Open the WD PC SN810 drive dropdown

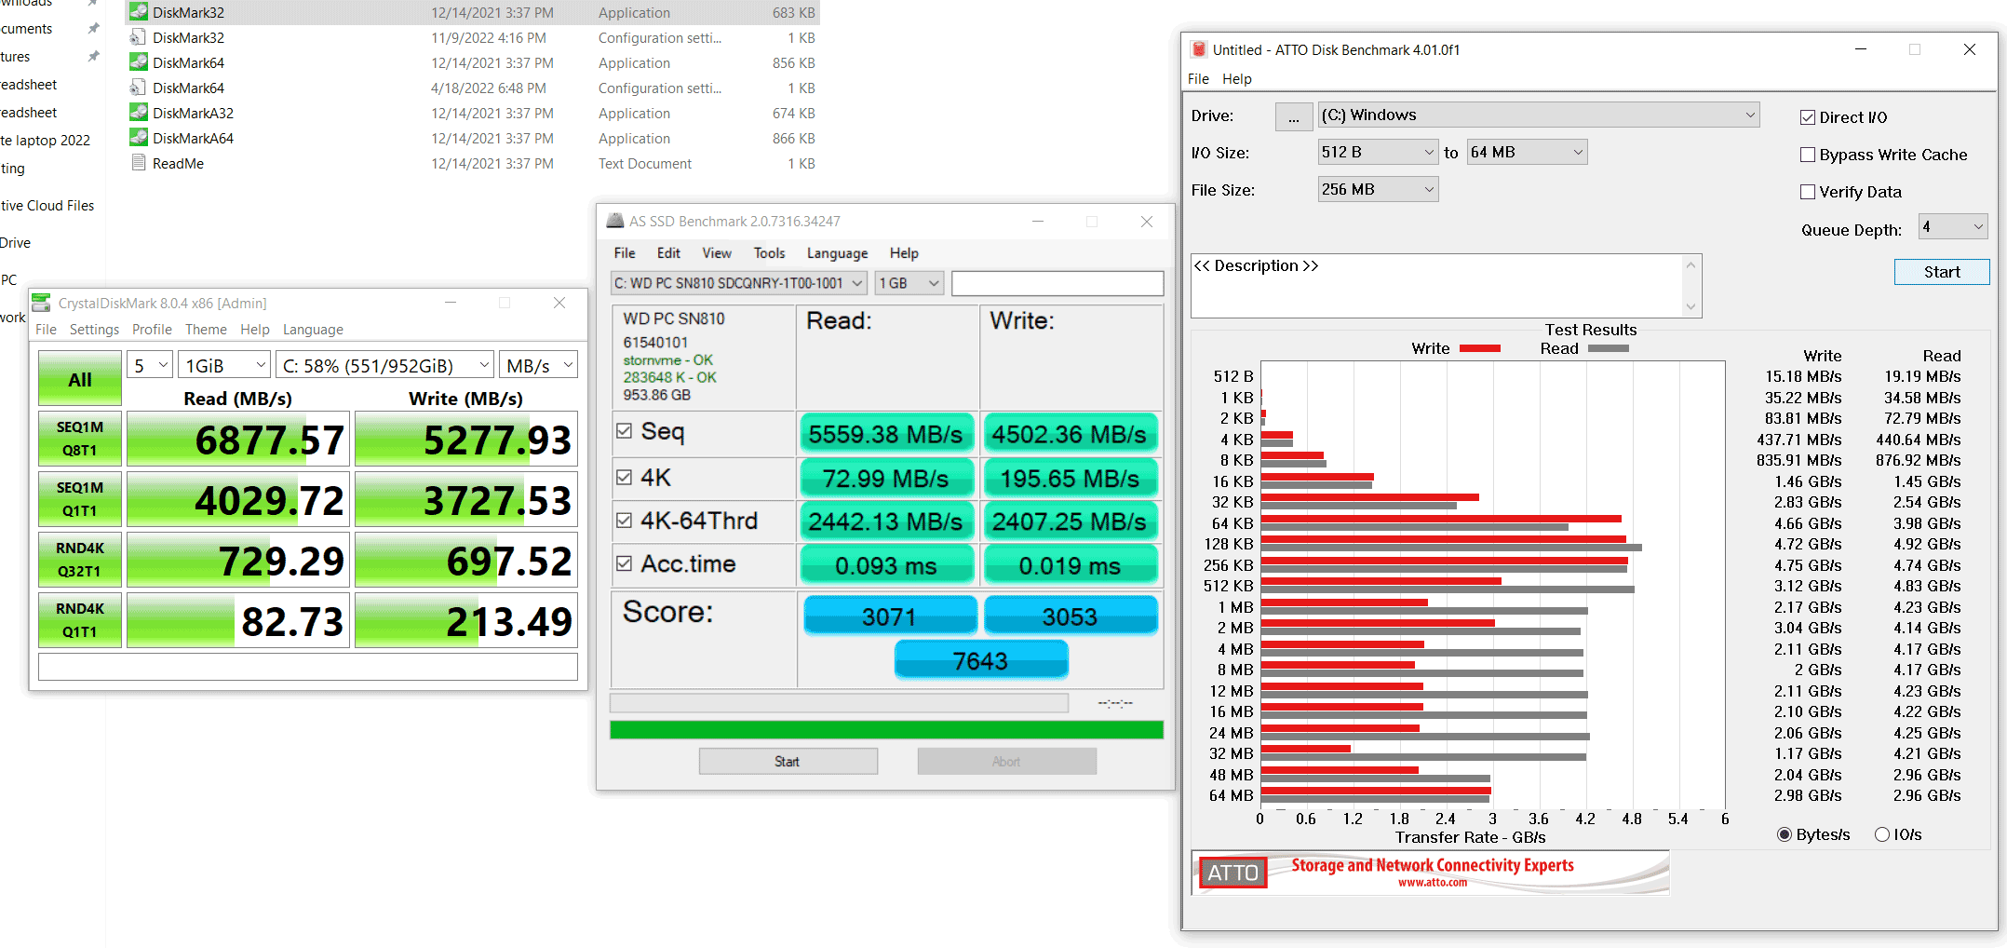(x=739, y=283)
